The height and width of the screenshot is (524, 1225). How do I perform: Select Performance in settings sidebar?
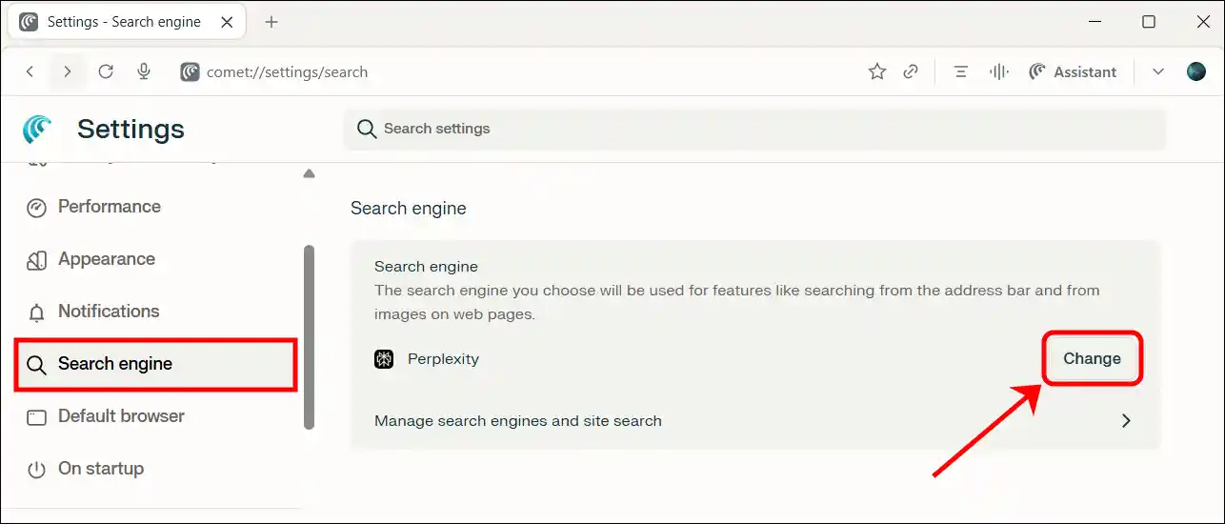(x=109, y=207)
